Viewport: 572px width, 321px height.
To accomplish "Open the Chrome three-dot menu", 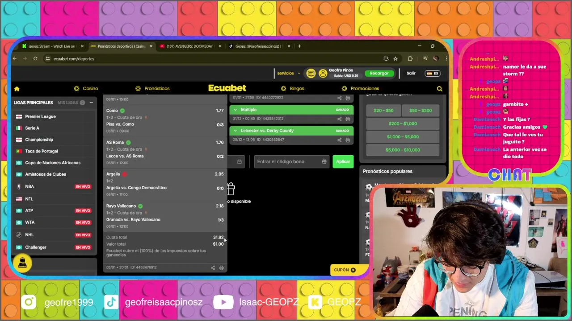I will point(446,58).
